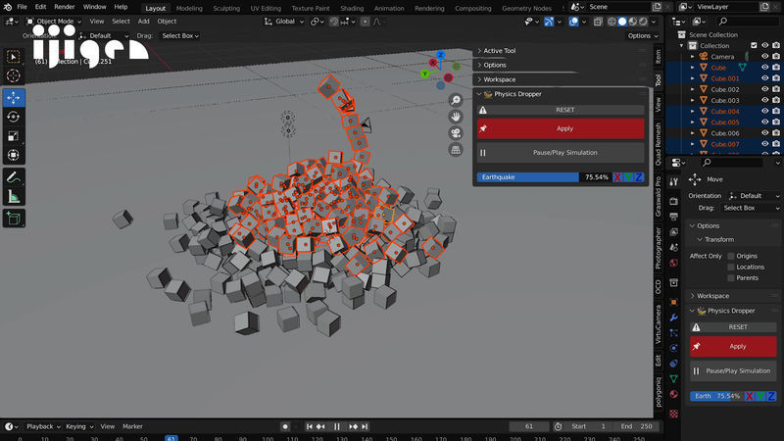Click the viewport zoom magnifier icon
The height and width of the screenshot is (441, 784).
click(x=456, y=100)
